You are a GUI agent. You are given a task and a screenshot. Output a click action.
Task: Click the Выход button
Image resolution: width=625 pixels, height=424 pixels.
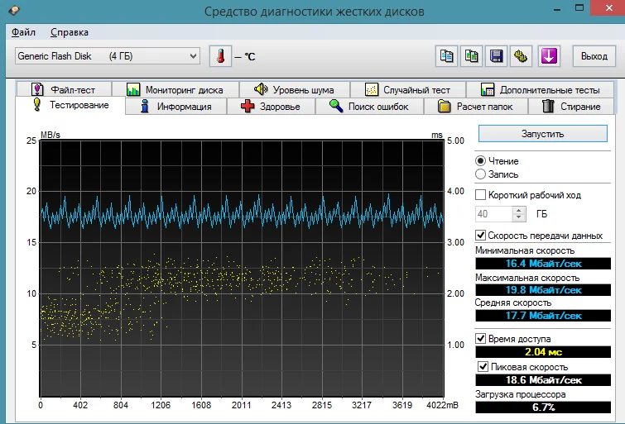tap(594, 56)
